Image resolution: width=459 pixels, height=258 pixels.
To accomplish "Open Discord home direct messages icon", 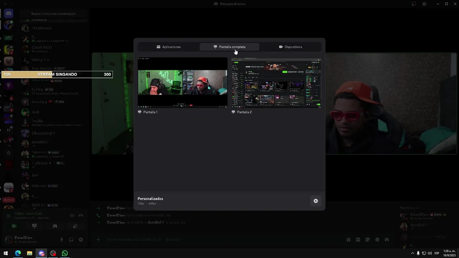I will coord(9,14).
